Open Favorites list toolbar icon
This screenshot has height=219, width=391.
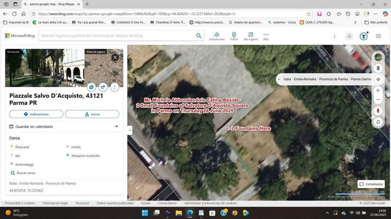pyautogui.click(x=339, y=14)
